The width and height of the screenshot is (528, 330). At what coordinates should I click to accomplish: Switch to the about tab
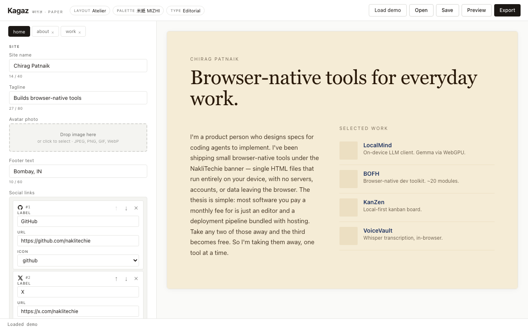(42, 31)
